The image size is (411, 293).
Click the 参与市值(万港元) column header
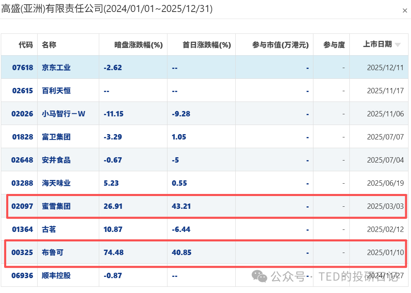(280, 45)
